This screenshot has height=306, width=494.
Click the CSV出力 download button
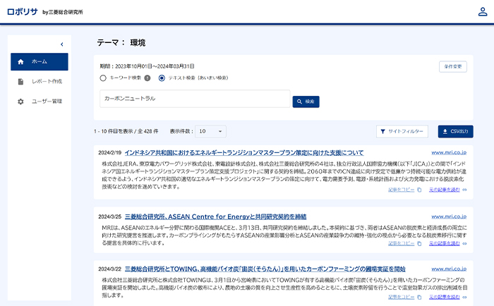point(456,131)
